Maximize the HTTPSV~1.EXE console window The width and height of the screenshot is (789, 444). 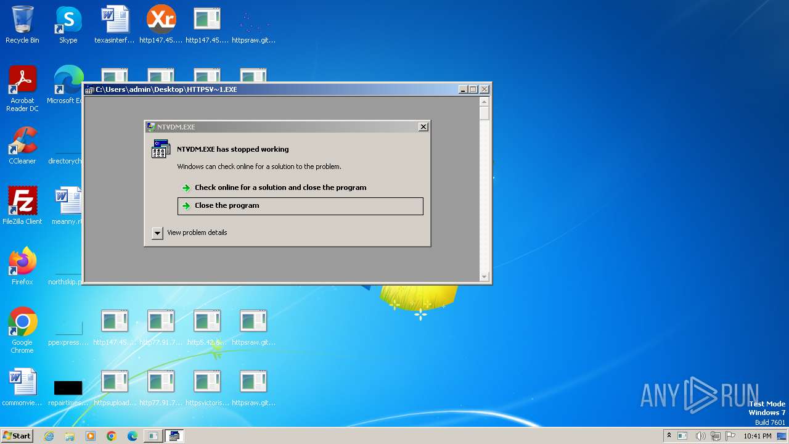point(473,89)
